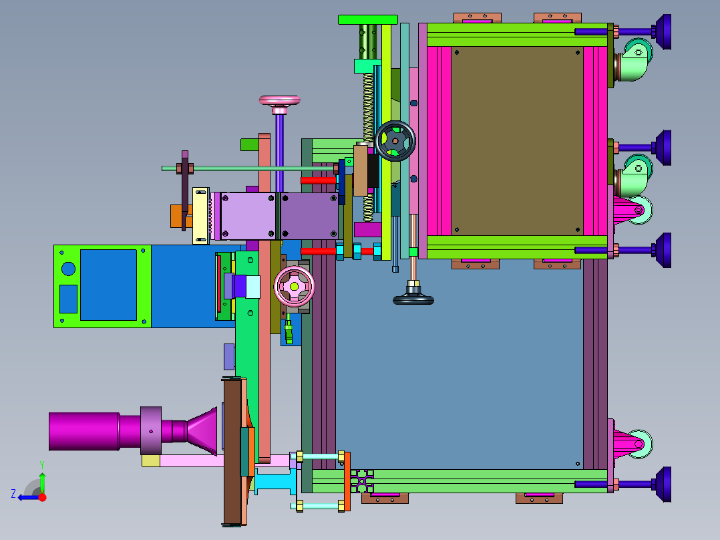Viewport: 720px width, 540px height.
Task: Select the dark gray four-spoke handwheel
Action: click(x=395, y=140)
